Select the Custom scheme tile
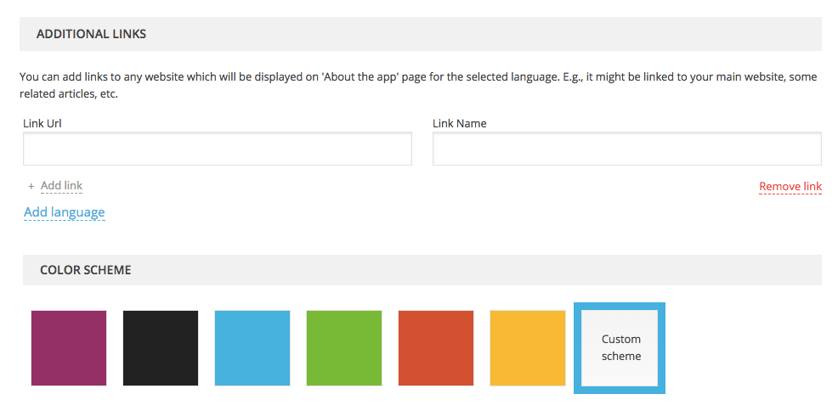838x411 pixels. (620, 348)
